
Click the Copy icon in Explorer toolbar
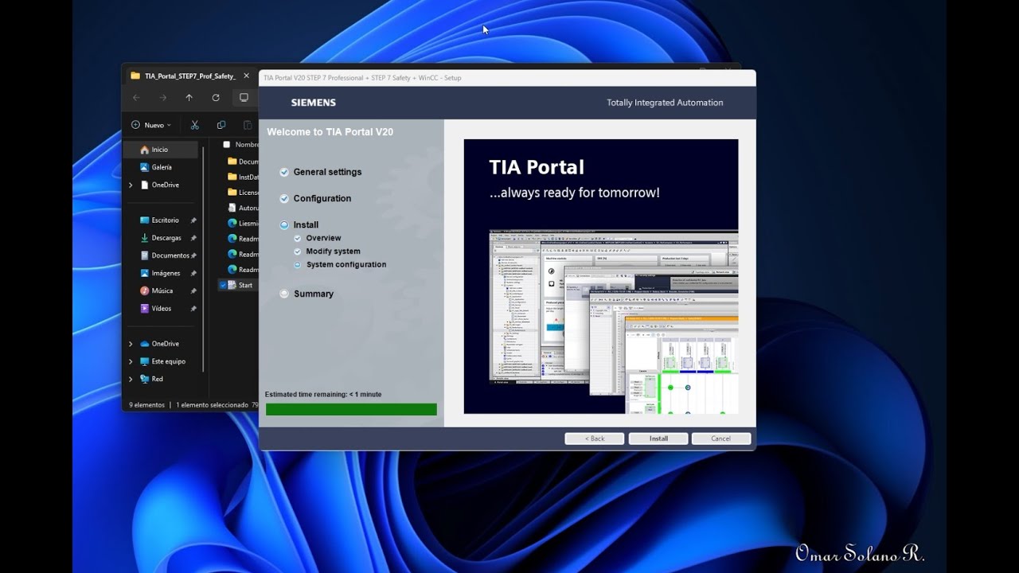coord(221,125)
